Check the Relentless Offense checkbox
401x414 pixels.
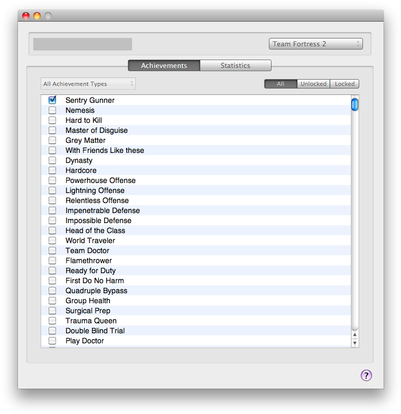(x=52, y=200)
